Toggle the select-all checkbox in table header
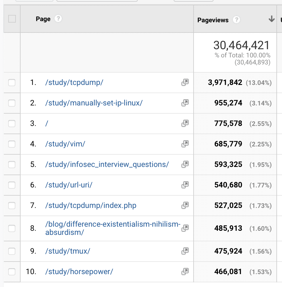 click(x=12, y=19)
